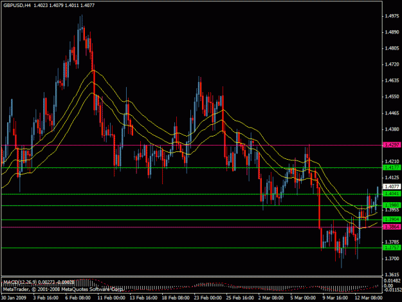Viewport: 402px width, 302px height.
Task: Click the 25 Feb 16:00 time label
Action: pos(240,298)
